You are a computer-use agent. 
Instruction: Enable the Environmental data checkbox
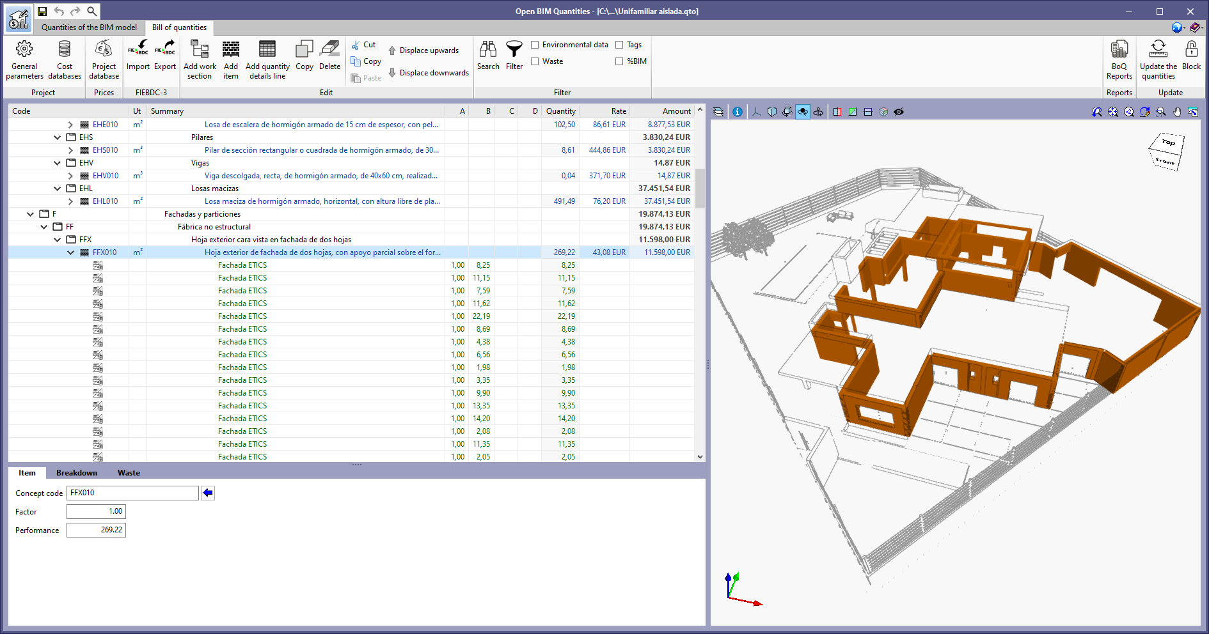[535, 45]
